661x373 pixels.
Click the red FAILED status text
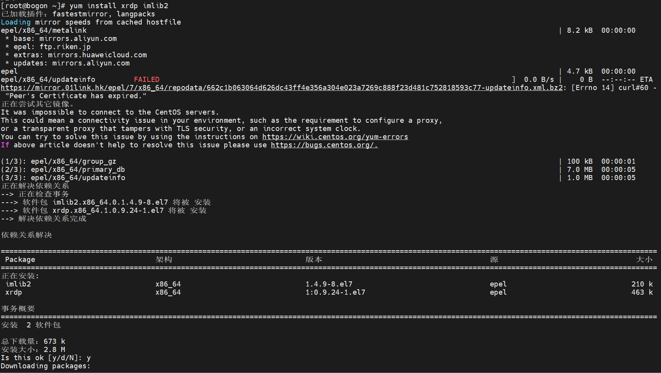[147, 80]
